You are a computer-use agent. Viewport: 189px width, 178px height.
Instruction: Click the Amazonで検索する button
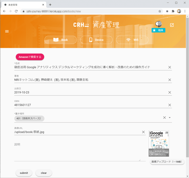pos(30,57)
